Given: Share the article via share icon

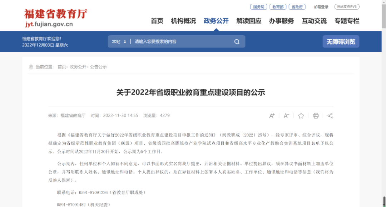Looking at the screenshot, I should (330, 116).
